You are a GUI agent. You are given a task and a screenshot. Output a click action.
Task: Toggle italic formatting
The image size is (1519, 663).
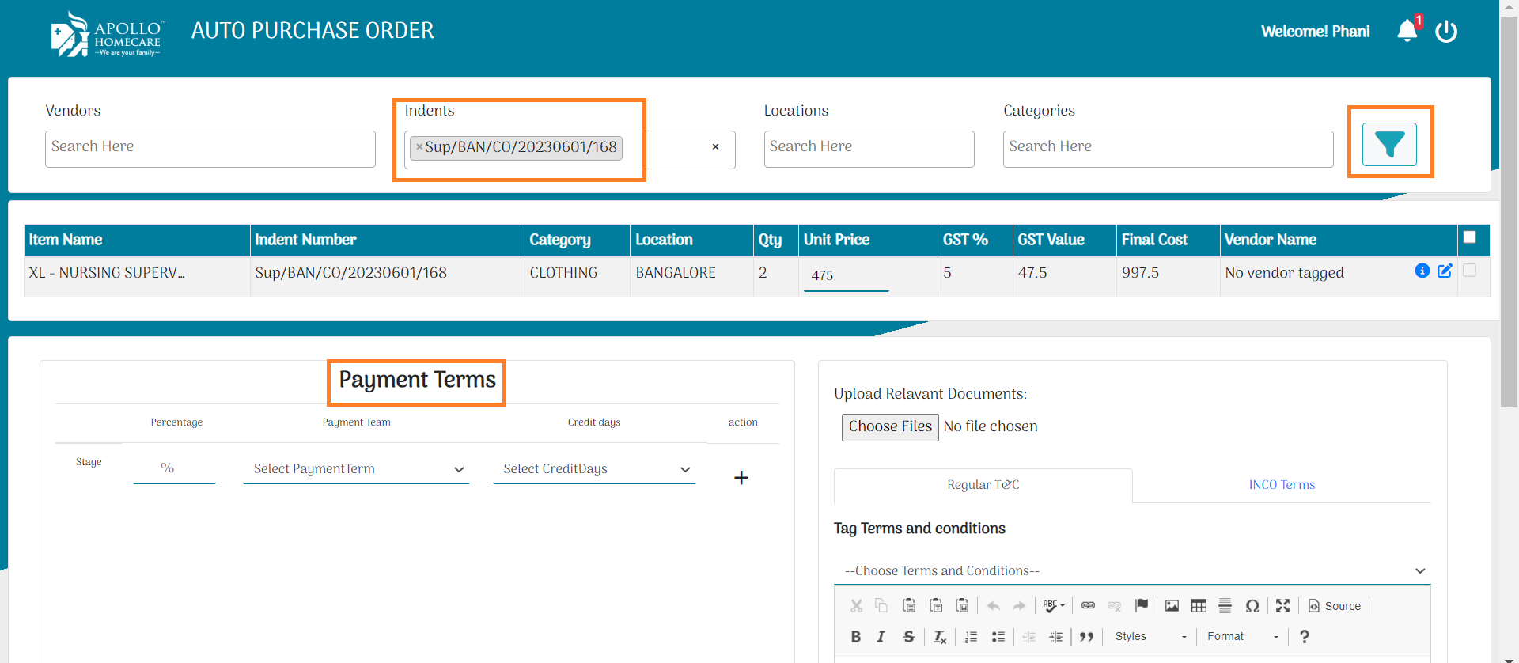point(881,637)
